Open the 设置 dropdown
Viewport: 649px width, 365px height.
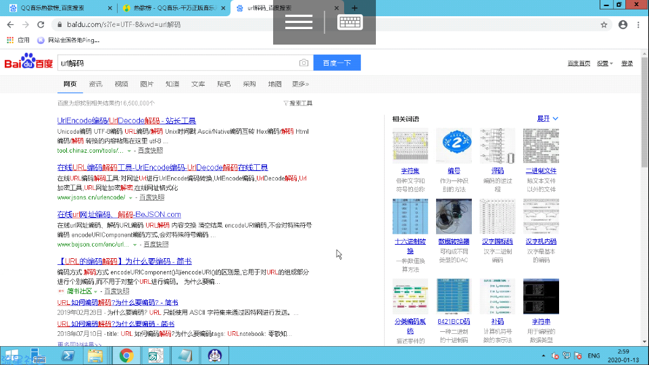[x=604, y=64]
